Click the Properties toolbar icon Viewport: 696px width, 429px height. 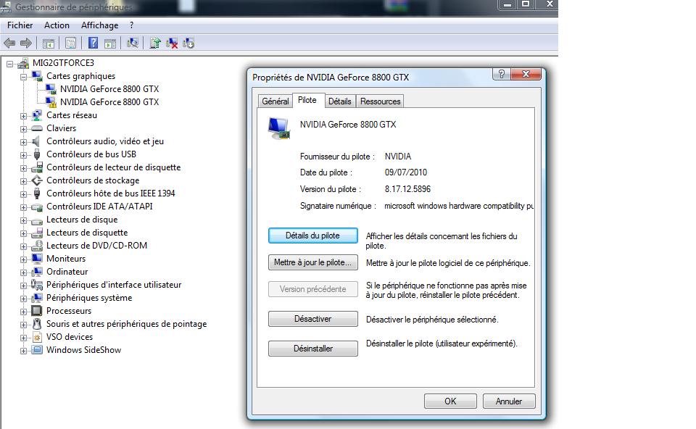(x=70, y=43)
